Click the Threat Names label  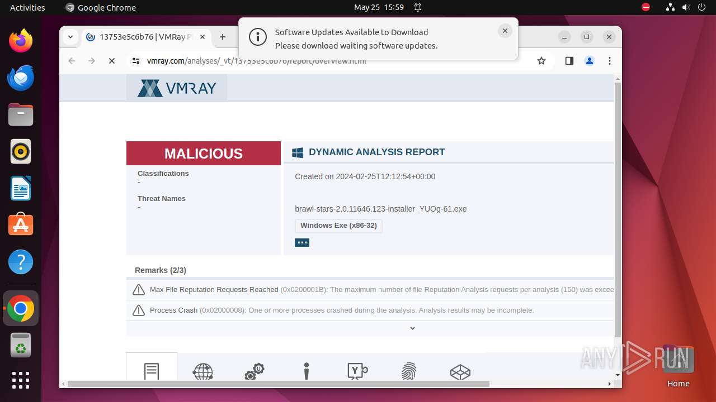(162, 198)
